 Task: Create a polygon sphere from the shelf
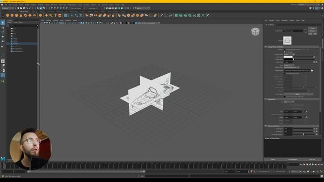(8, 15)
